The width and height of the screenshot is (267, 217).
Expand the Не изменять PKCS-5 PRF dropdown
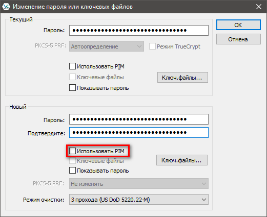click(x=139, y=184)
